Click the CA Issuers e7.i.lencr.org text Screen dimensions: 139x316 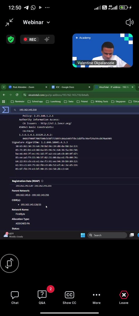point(47,123)
